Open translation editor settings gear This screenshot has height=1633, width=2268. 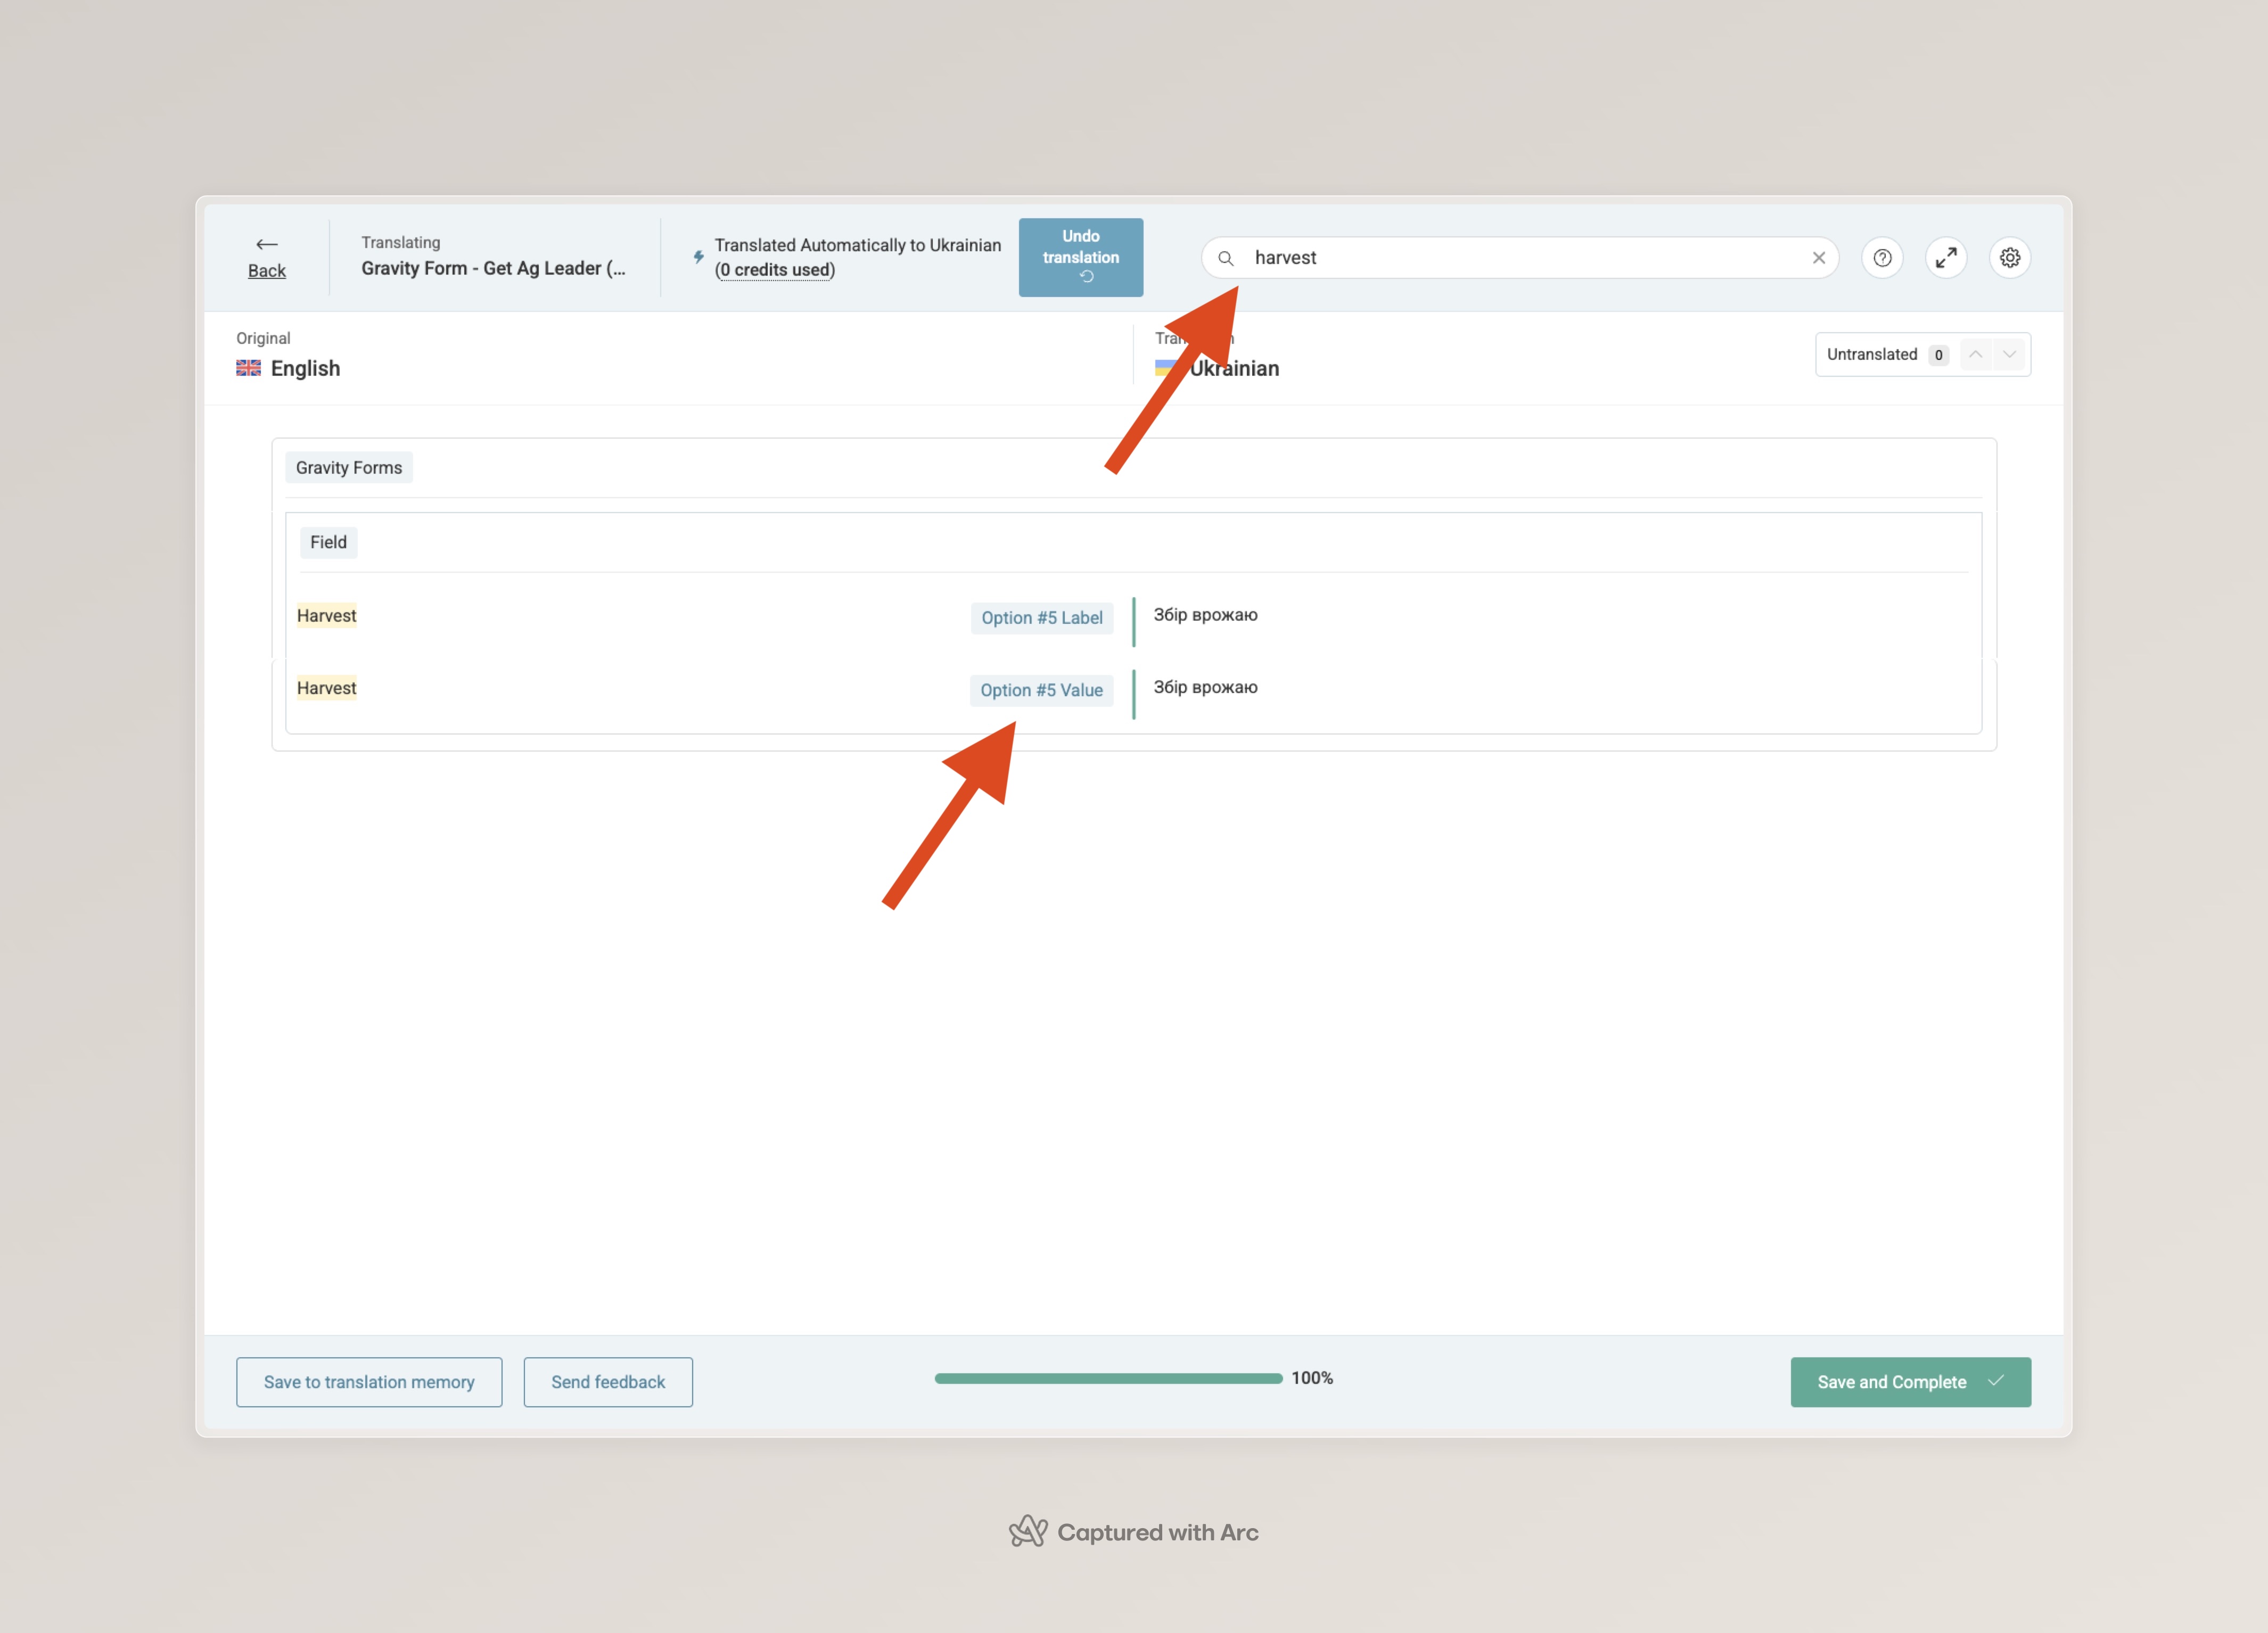pyautogui.click(x=2009, y=258)
